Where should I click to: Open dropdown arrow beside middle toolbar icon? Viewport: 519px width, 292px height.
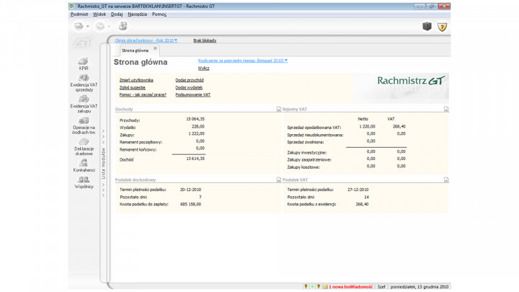coord(109,26)
